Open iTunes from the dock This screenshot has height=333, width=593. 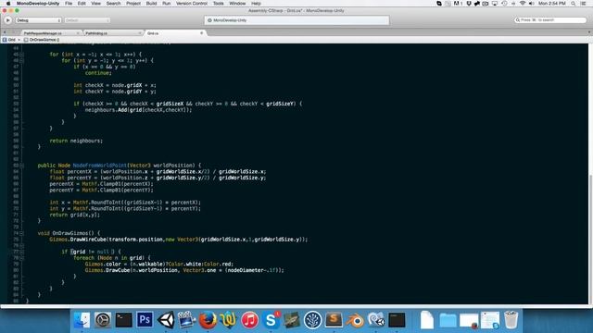coord(249,320)
